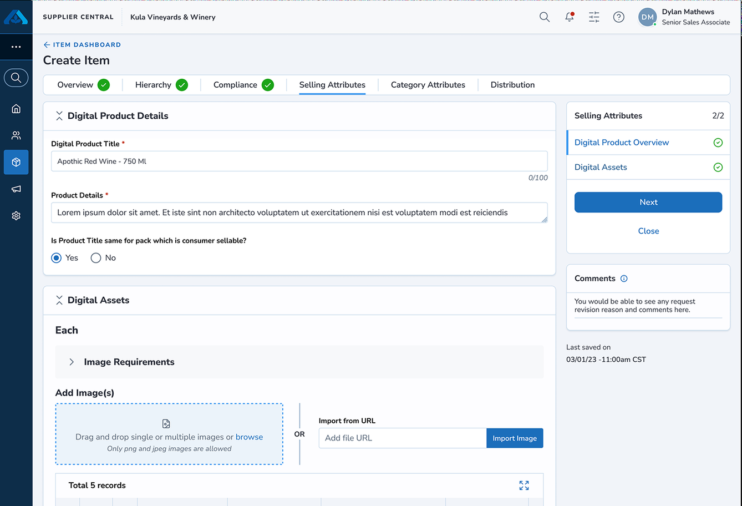
Task: Expand the records table fullscreen icon
Action: [524, 485]
